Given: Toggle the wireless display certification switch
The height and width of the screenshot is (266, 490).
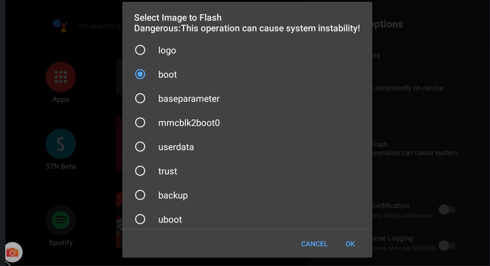Looking at the screenshot, I should coord(447,210).
